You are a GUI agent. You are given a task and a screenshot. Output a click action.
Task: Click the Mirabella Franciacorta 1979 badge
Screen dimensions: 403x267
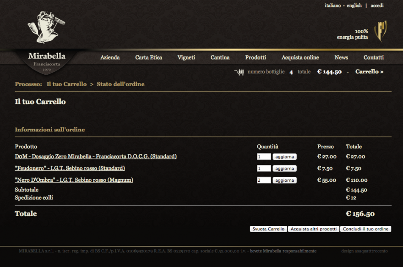point(47,62)
